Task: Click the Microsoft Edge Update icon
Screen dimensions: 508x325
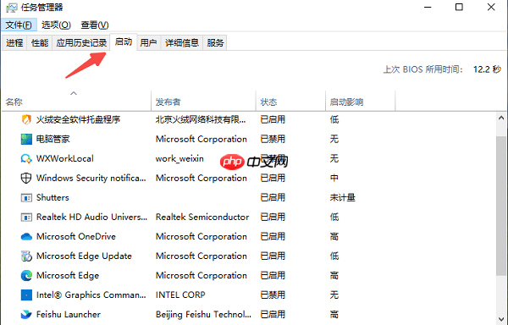Action: 26,256
